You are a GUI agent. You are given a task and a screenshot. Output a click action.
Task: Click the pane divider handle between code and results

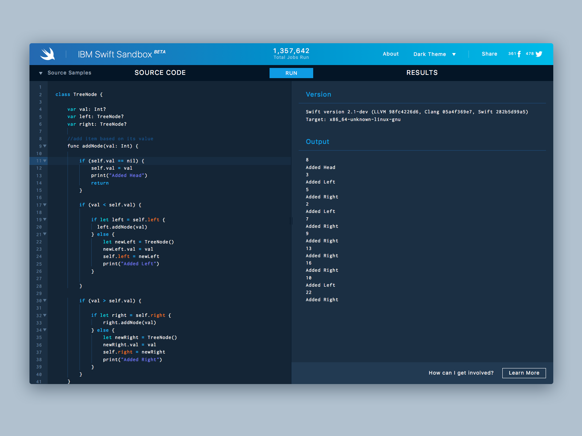(291, 221)
